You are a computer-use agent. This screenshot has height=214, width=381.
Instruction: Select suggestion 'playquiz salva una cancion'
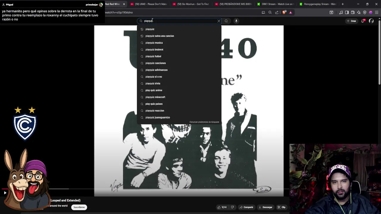coord(179,36)
